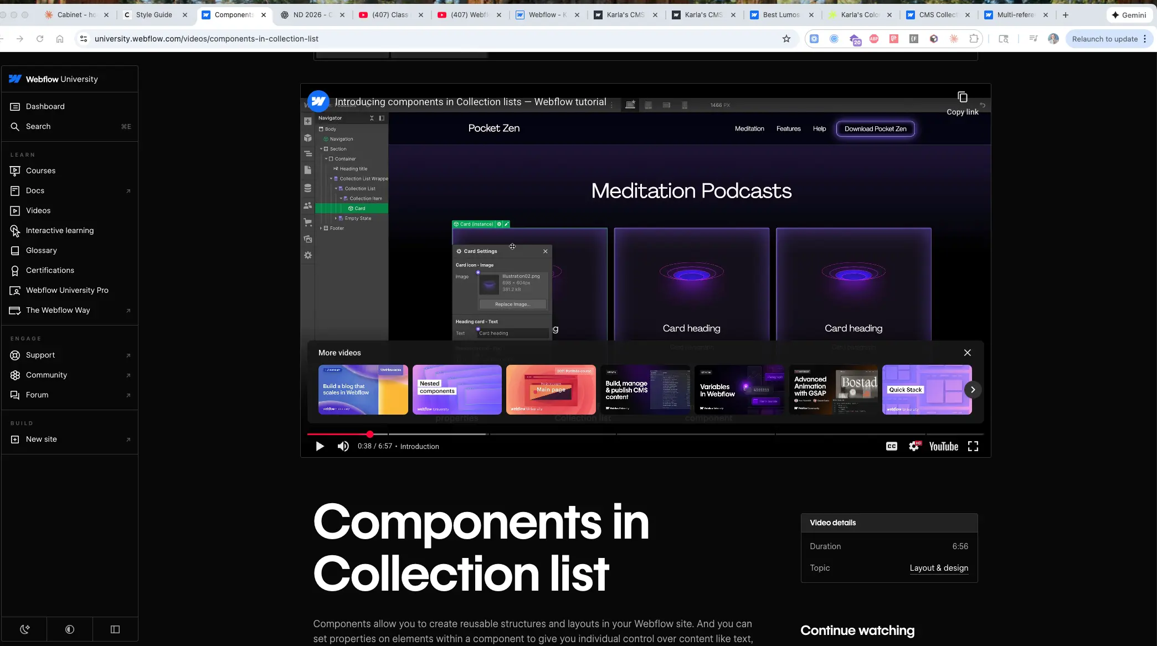This screenshot has height=646, width=1157.
Task: Open Search in sidebar
Action: coord(38,126)
